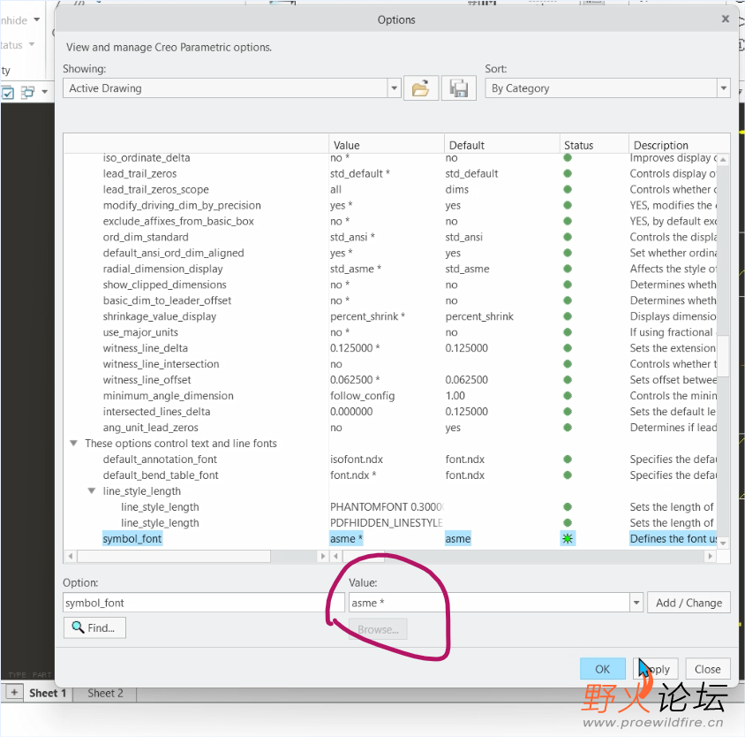Open a configuration file with folder icon

(x=420, y=88)
